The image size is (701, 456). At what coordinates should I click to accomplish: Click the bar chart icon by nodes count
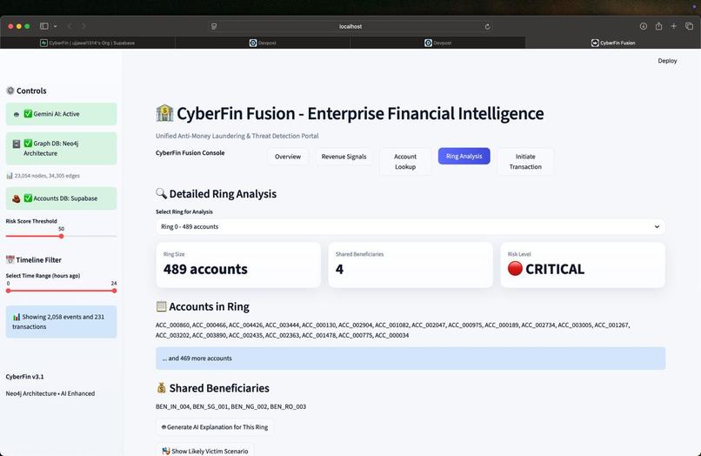pos(9,176)
